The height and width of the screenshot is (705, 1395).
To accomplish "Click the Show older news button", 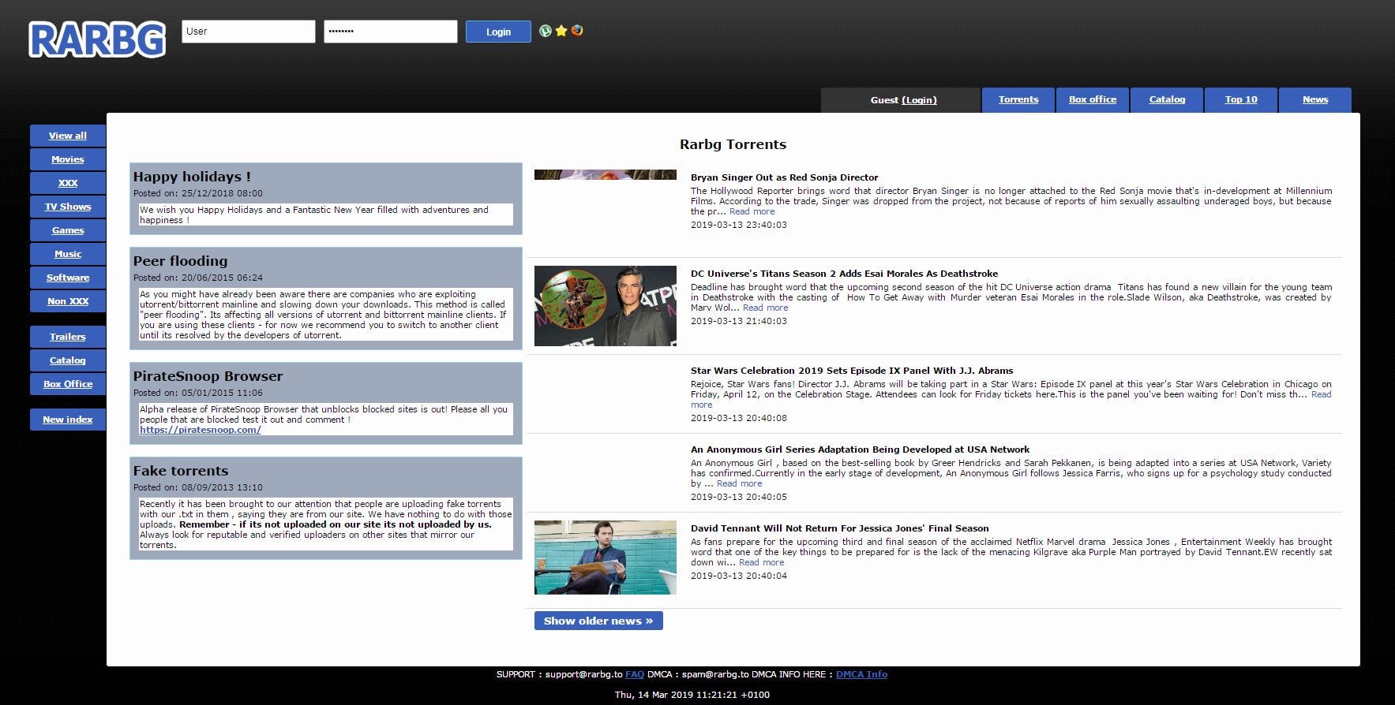I will (x=598, y=621).
